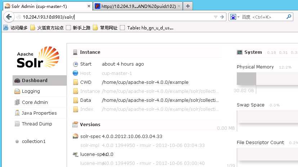The image size is (298, 167).
Task: Click the Start clock icon
Action: coord(76,64)
